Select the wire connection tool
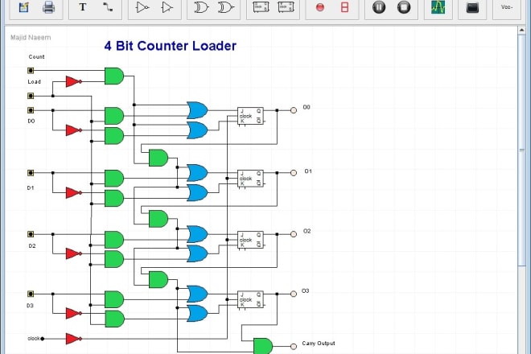Viewport: 531px width, 354px height. (108, 7)
